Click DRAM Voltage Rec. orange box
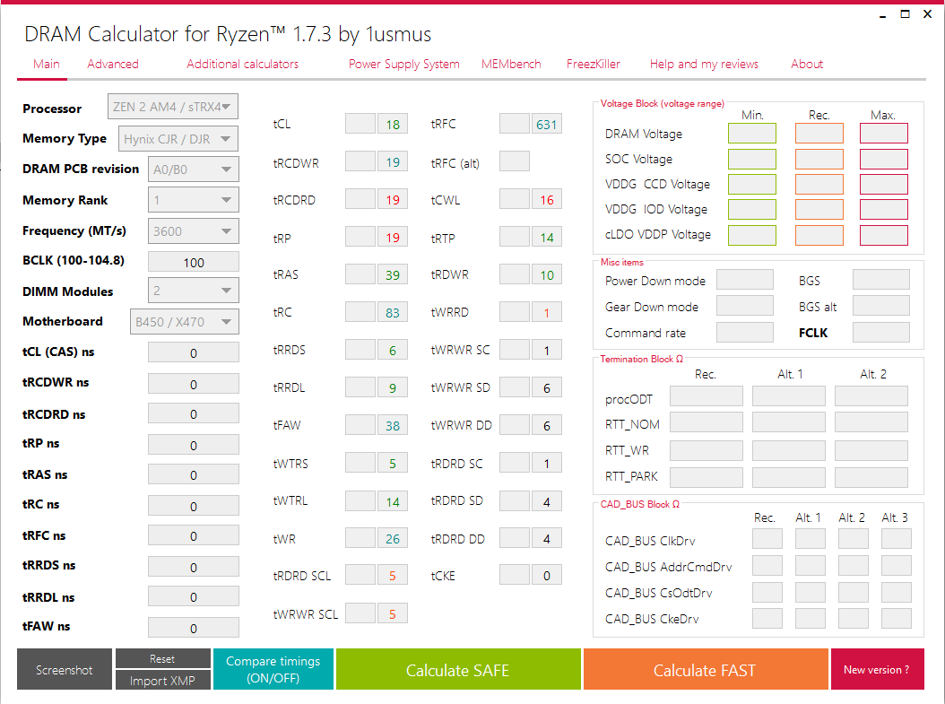 (x=819, y=134)
